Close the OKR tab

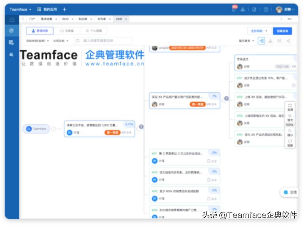point(126,19)
